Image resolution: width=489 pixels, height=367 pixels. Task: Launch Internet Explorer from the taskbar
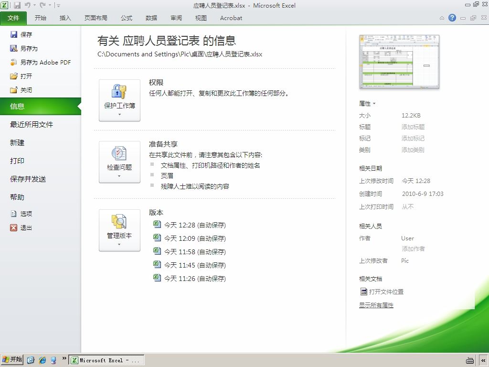[43, 360]
